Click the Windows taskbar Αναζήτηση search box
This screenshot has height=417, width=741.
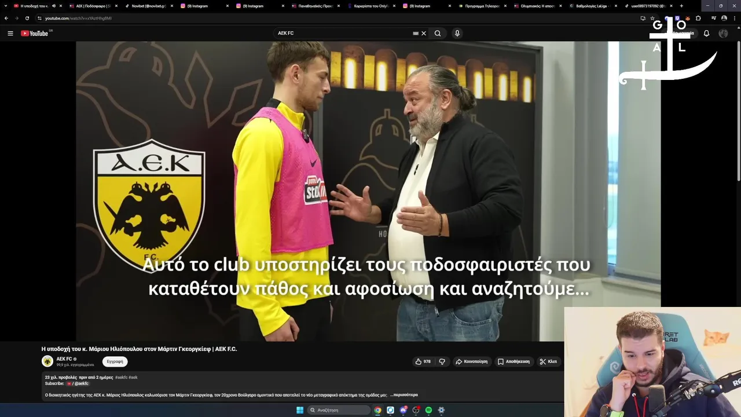339,410
